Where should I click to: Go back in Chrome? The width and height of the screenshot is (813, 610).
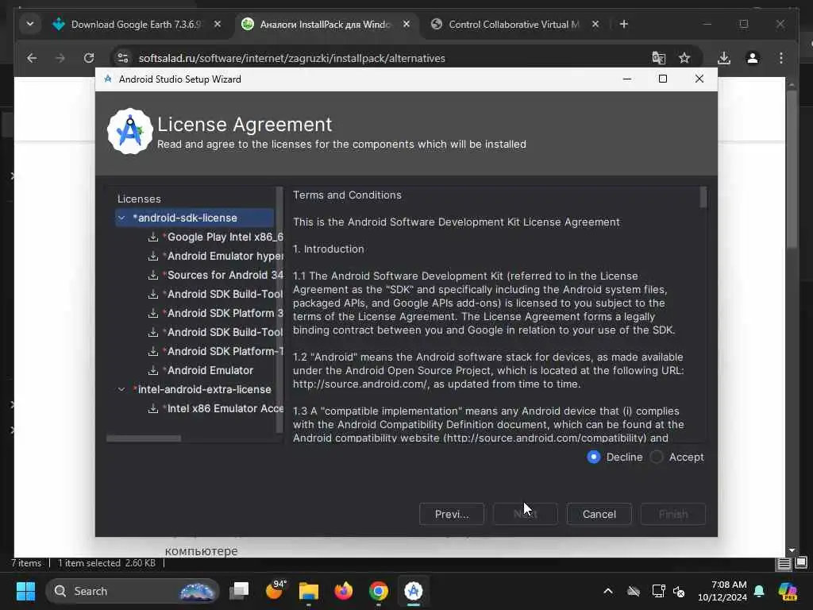point(32,58)
